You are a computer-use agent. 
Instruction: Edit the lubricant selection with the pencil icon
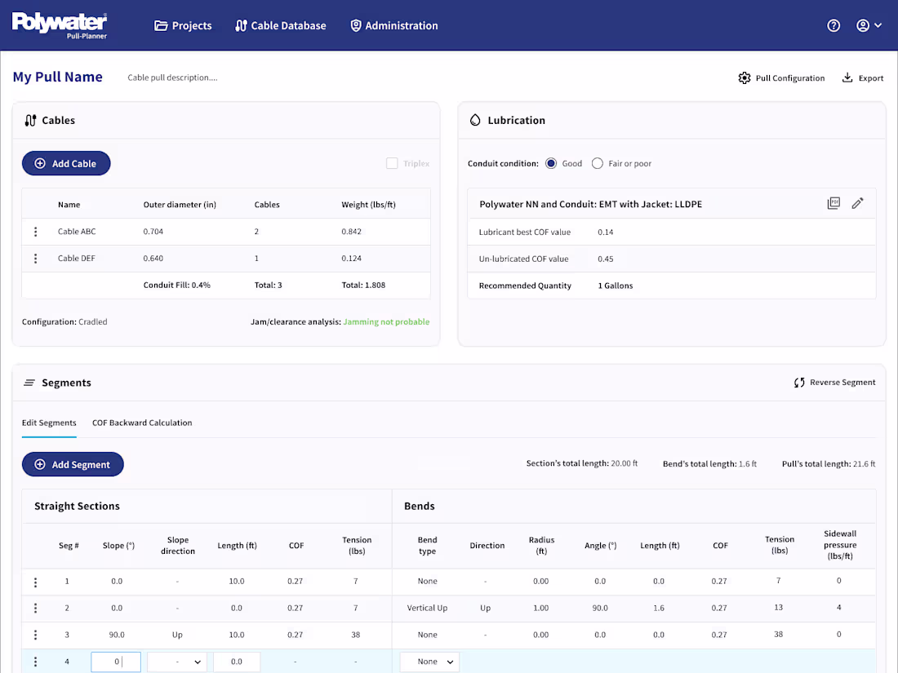pyautogui.click(x=858, y=203)
